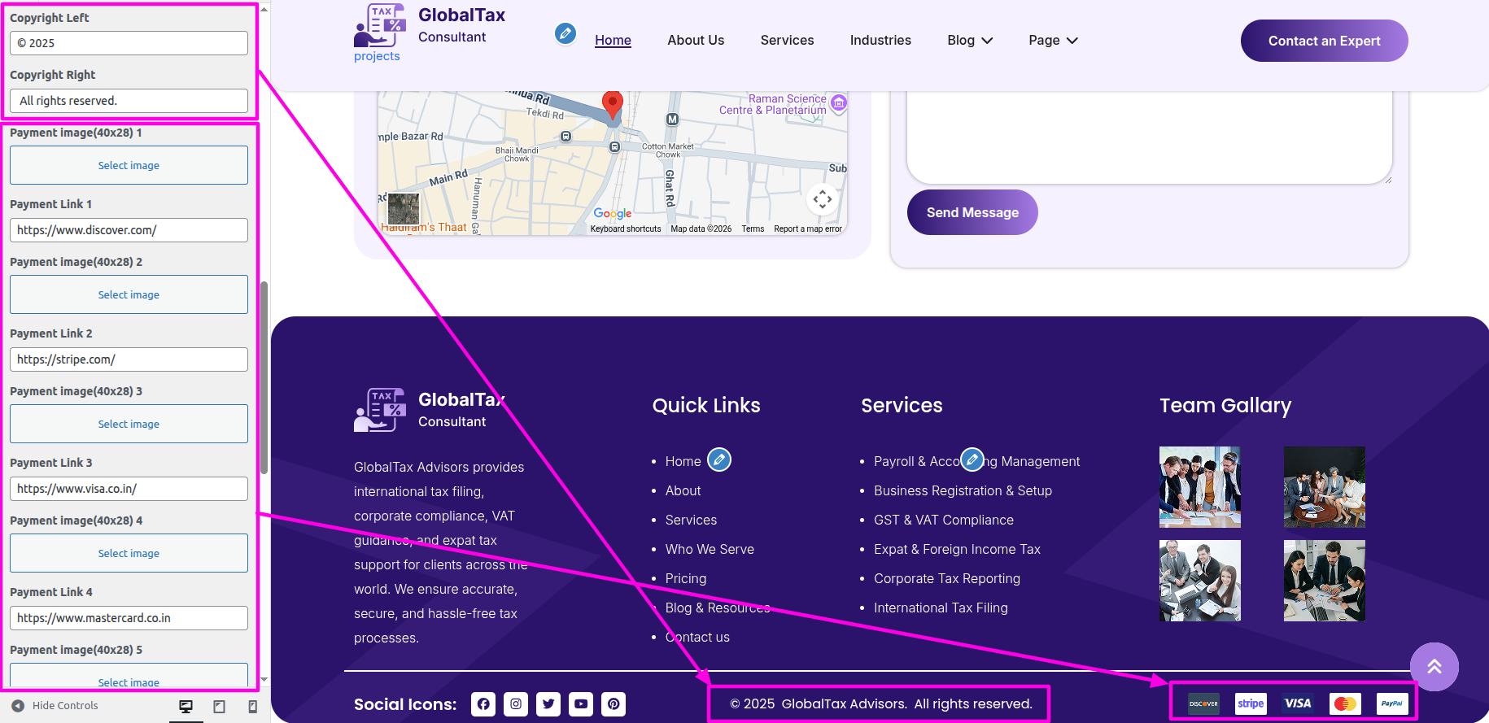Open the About Us menu item

tap(696, 41)
